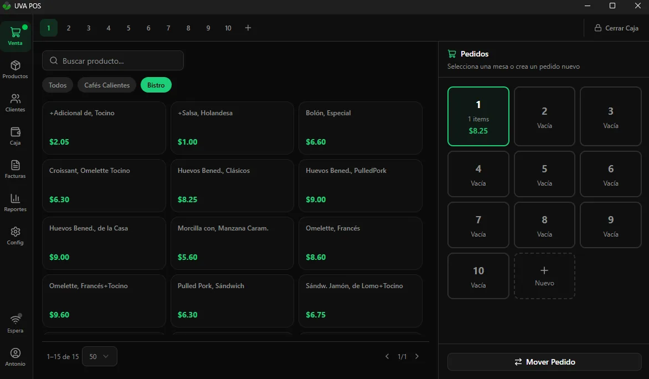This screenshot has width=649, height=379.
Task: Select Cafés Calientes category filter
Action: (x=107, y=85)
